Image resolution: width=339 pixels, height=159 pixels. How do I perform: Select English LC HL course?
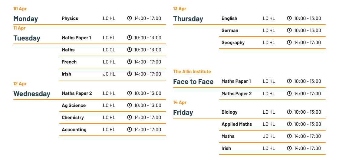click(229, 18)
